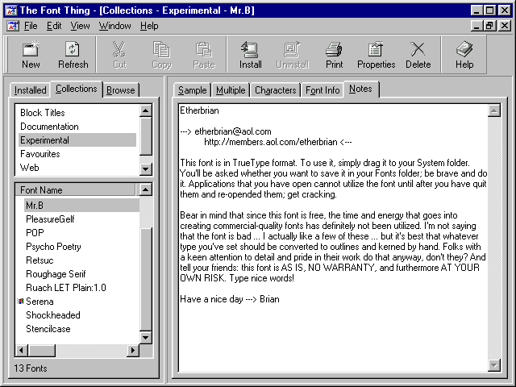Image resolution: width=516 pixels, height=387 pixels.
Task: Open the Window menu
Action: [x=114, y=26]
